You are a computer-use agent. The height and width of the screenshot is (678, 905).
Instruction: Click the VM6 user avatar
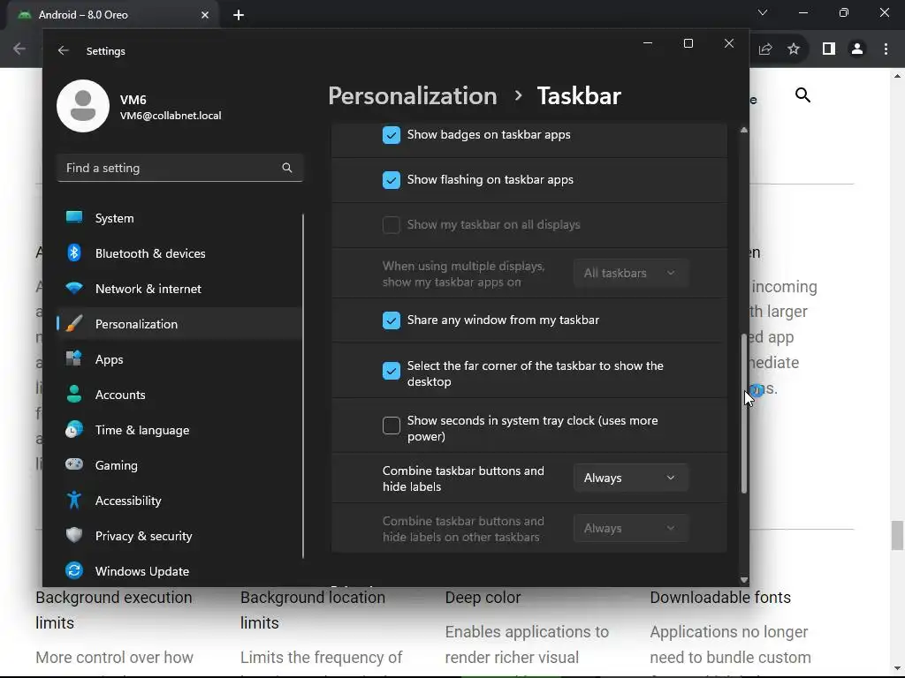coord(83,106)
